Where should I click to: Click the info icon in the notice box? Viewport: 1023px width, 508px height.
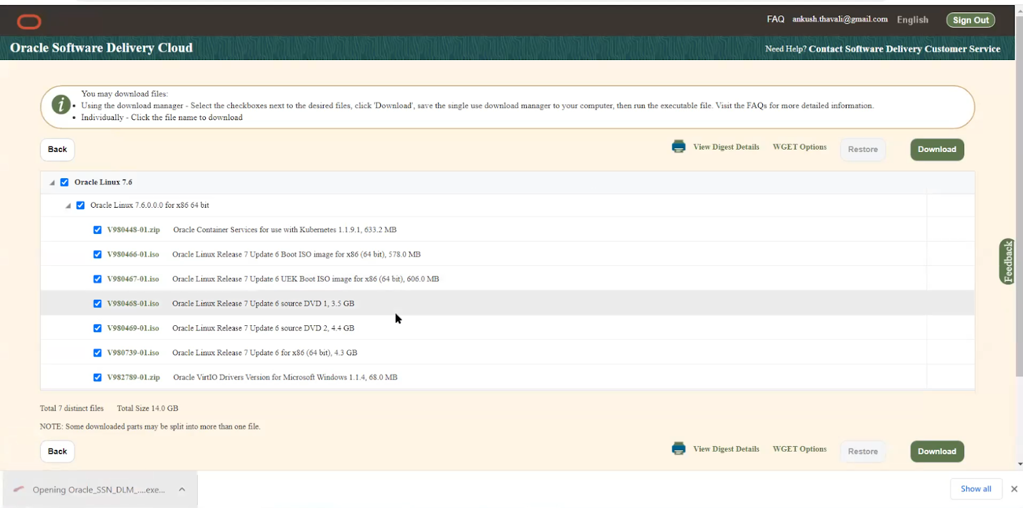[x=61, y=104]
